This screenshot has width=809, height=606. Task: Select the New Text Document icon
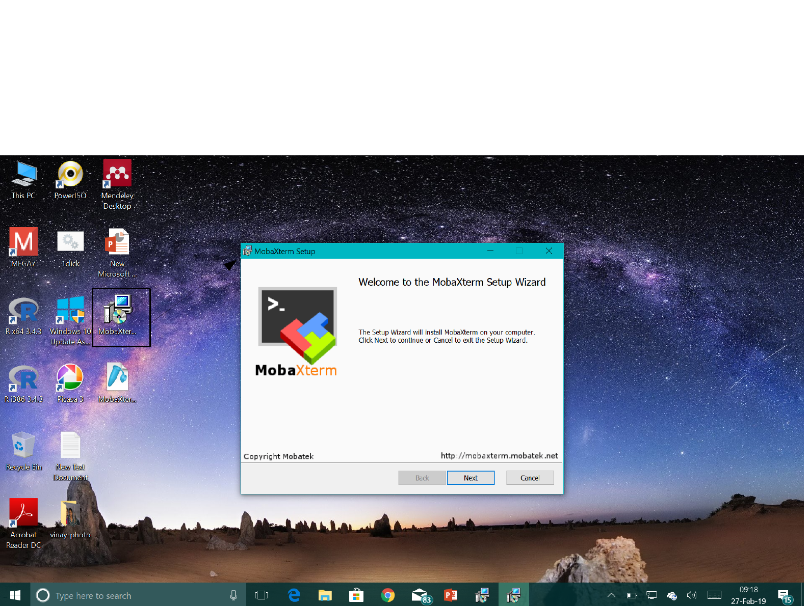pyautogui.click(x=70, y=456)
